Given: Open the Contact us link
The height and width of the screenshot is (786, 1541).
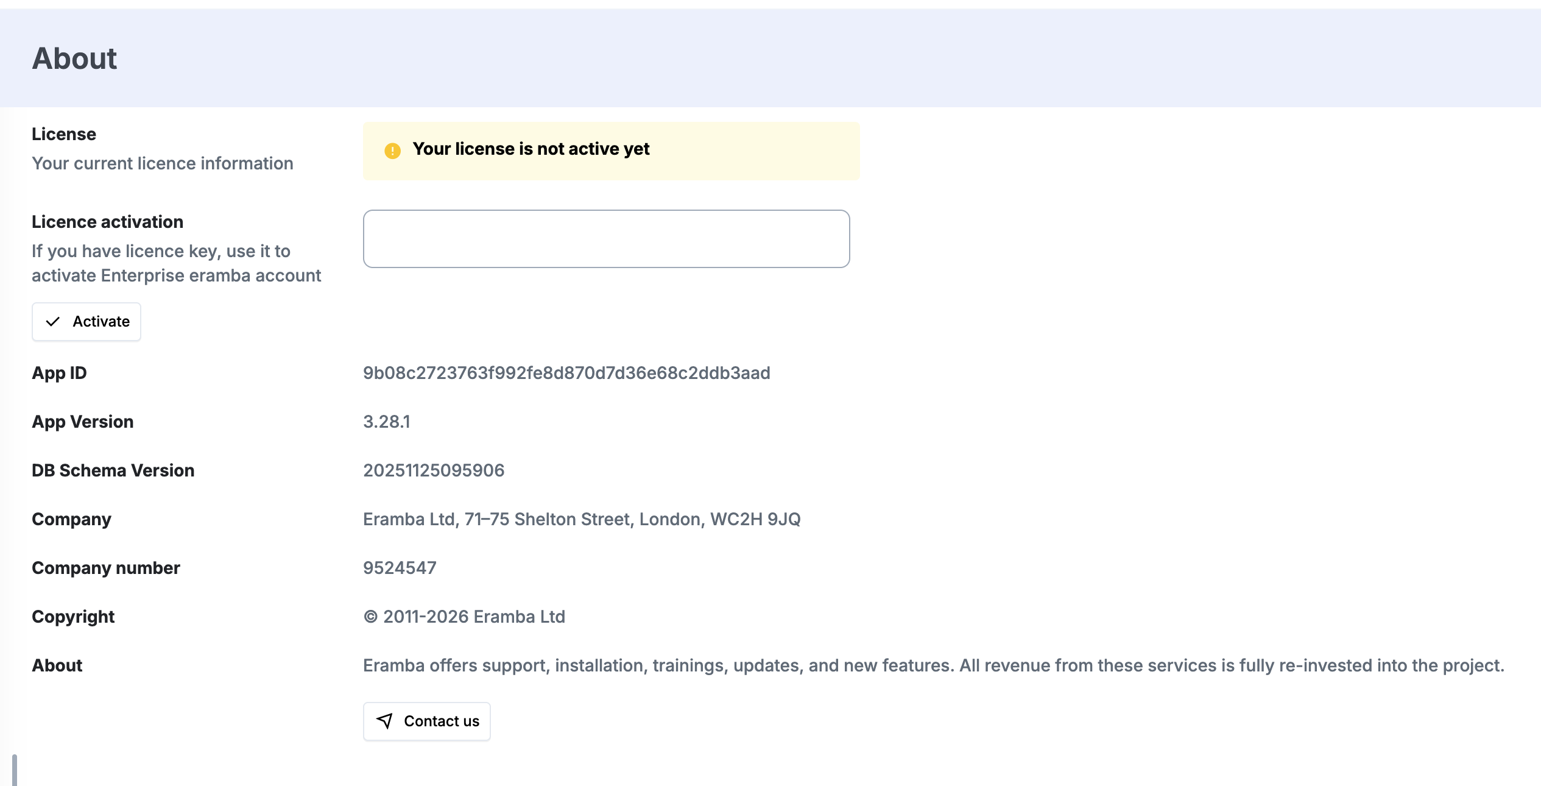Looking at the screenshot, I should click(427, 721).
